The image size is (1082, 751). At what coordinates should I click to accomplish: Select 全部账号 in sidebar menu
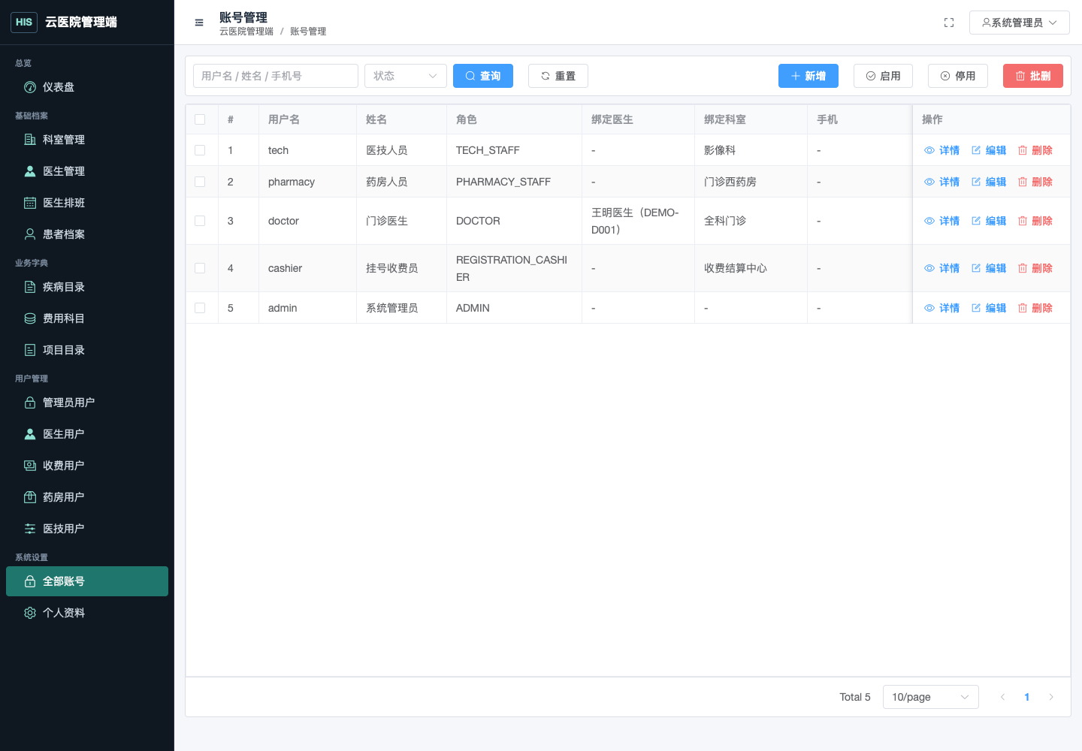[87, 581]
